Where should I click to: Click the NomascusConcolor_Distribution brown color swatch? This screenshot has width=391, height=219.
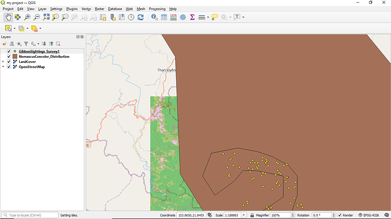[15, 57]
